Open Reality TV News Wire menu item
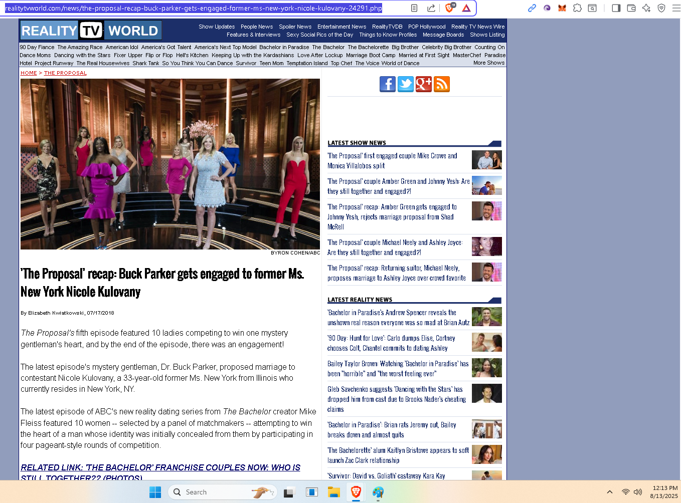681x503 pixels. tap(478, 27)
